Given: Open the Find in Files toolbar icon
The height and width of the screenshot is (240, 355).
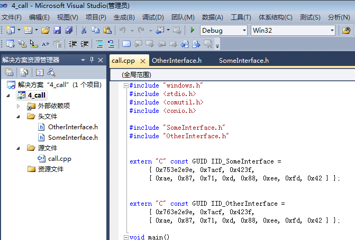Looking at the screenshot, I should 346,30.
